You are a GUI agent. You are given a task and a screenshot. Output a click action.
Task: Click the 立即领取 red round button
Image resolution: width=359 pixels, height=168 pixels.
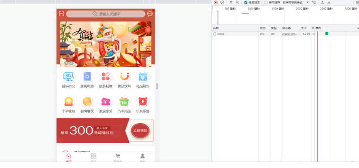140,130
